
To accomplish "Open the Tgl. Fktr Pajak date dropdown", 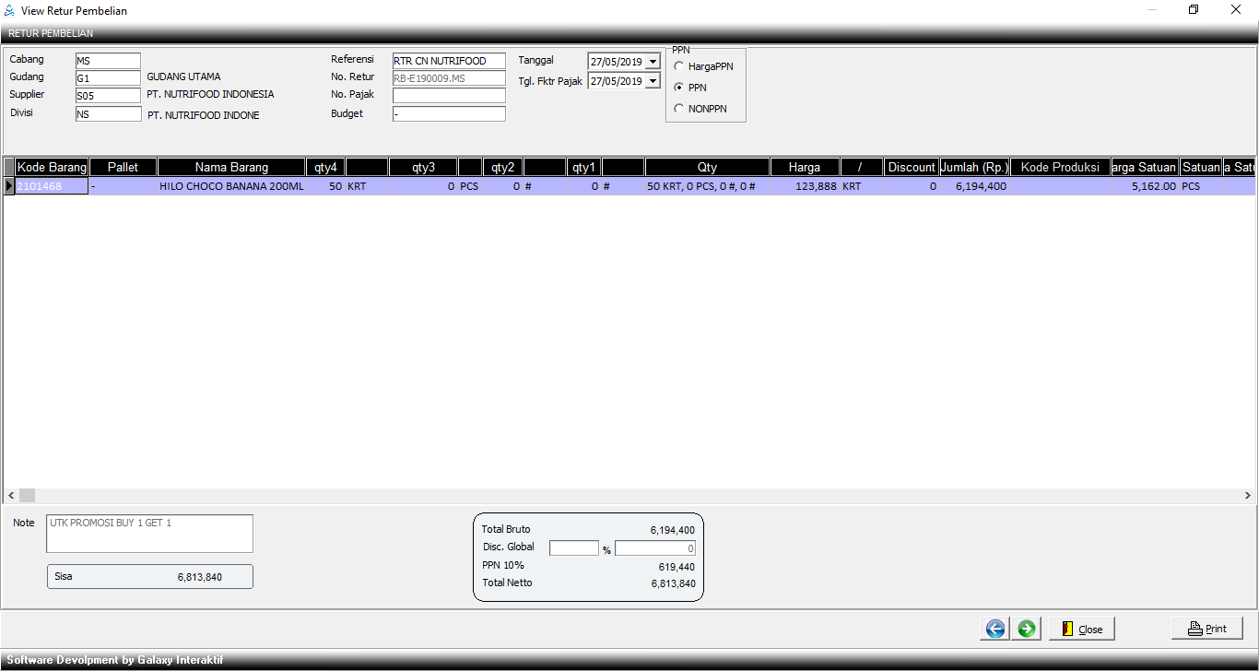I will [653, 81].
